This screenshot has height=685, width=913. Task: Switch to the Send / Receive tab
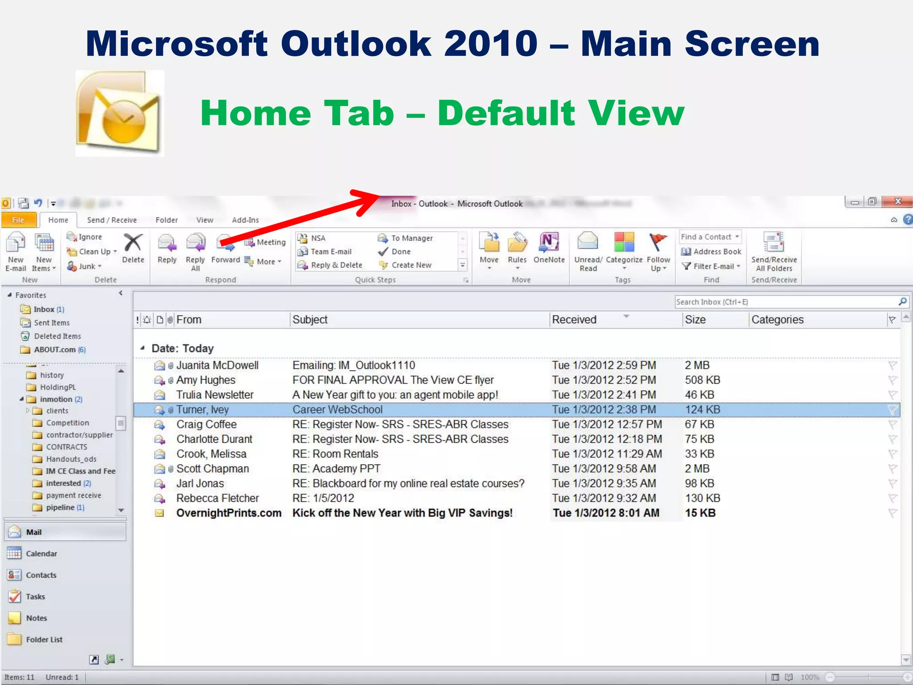[112, 220]
